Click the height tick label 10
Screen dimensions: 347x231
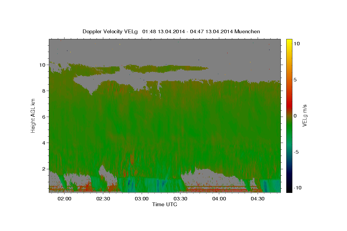(43, 65)
